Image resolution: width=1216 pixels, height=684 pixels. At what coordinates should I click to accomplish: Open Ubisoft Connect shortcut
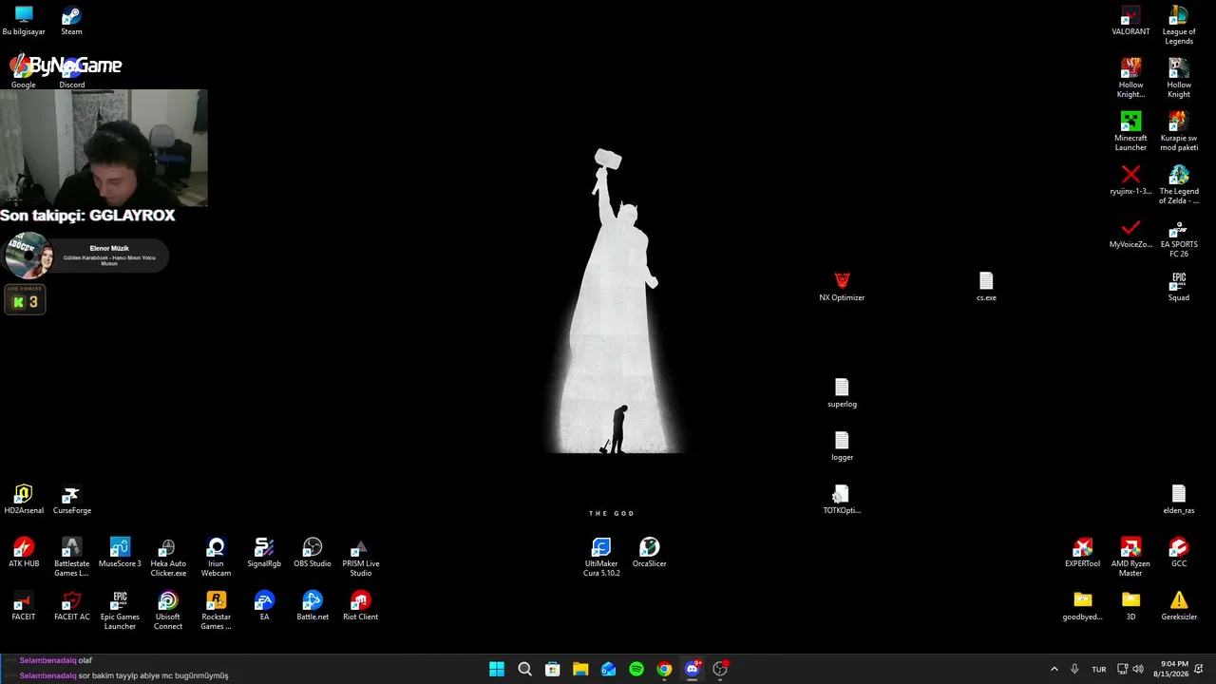click(x=168, y=611)
